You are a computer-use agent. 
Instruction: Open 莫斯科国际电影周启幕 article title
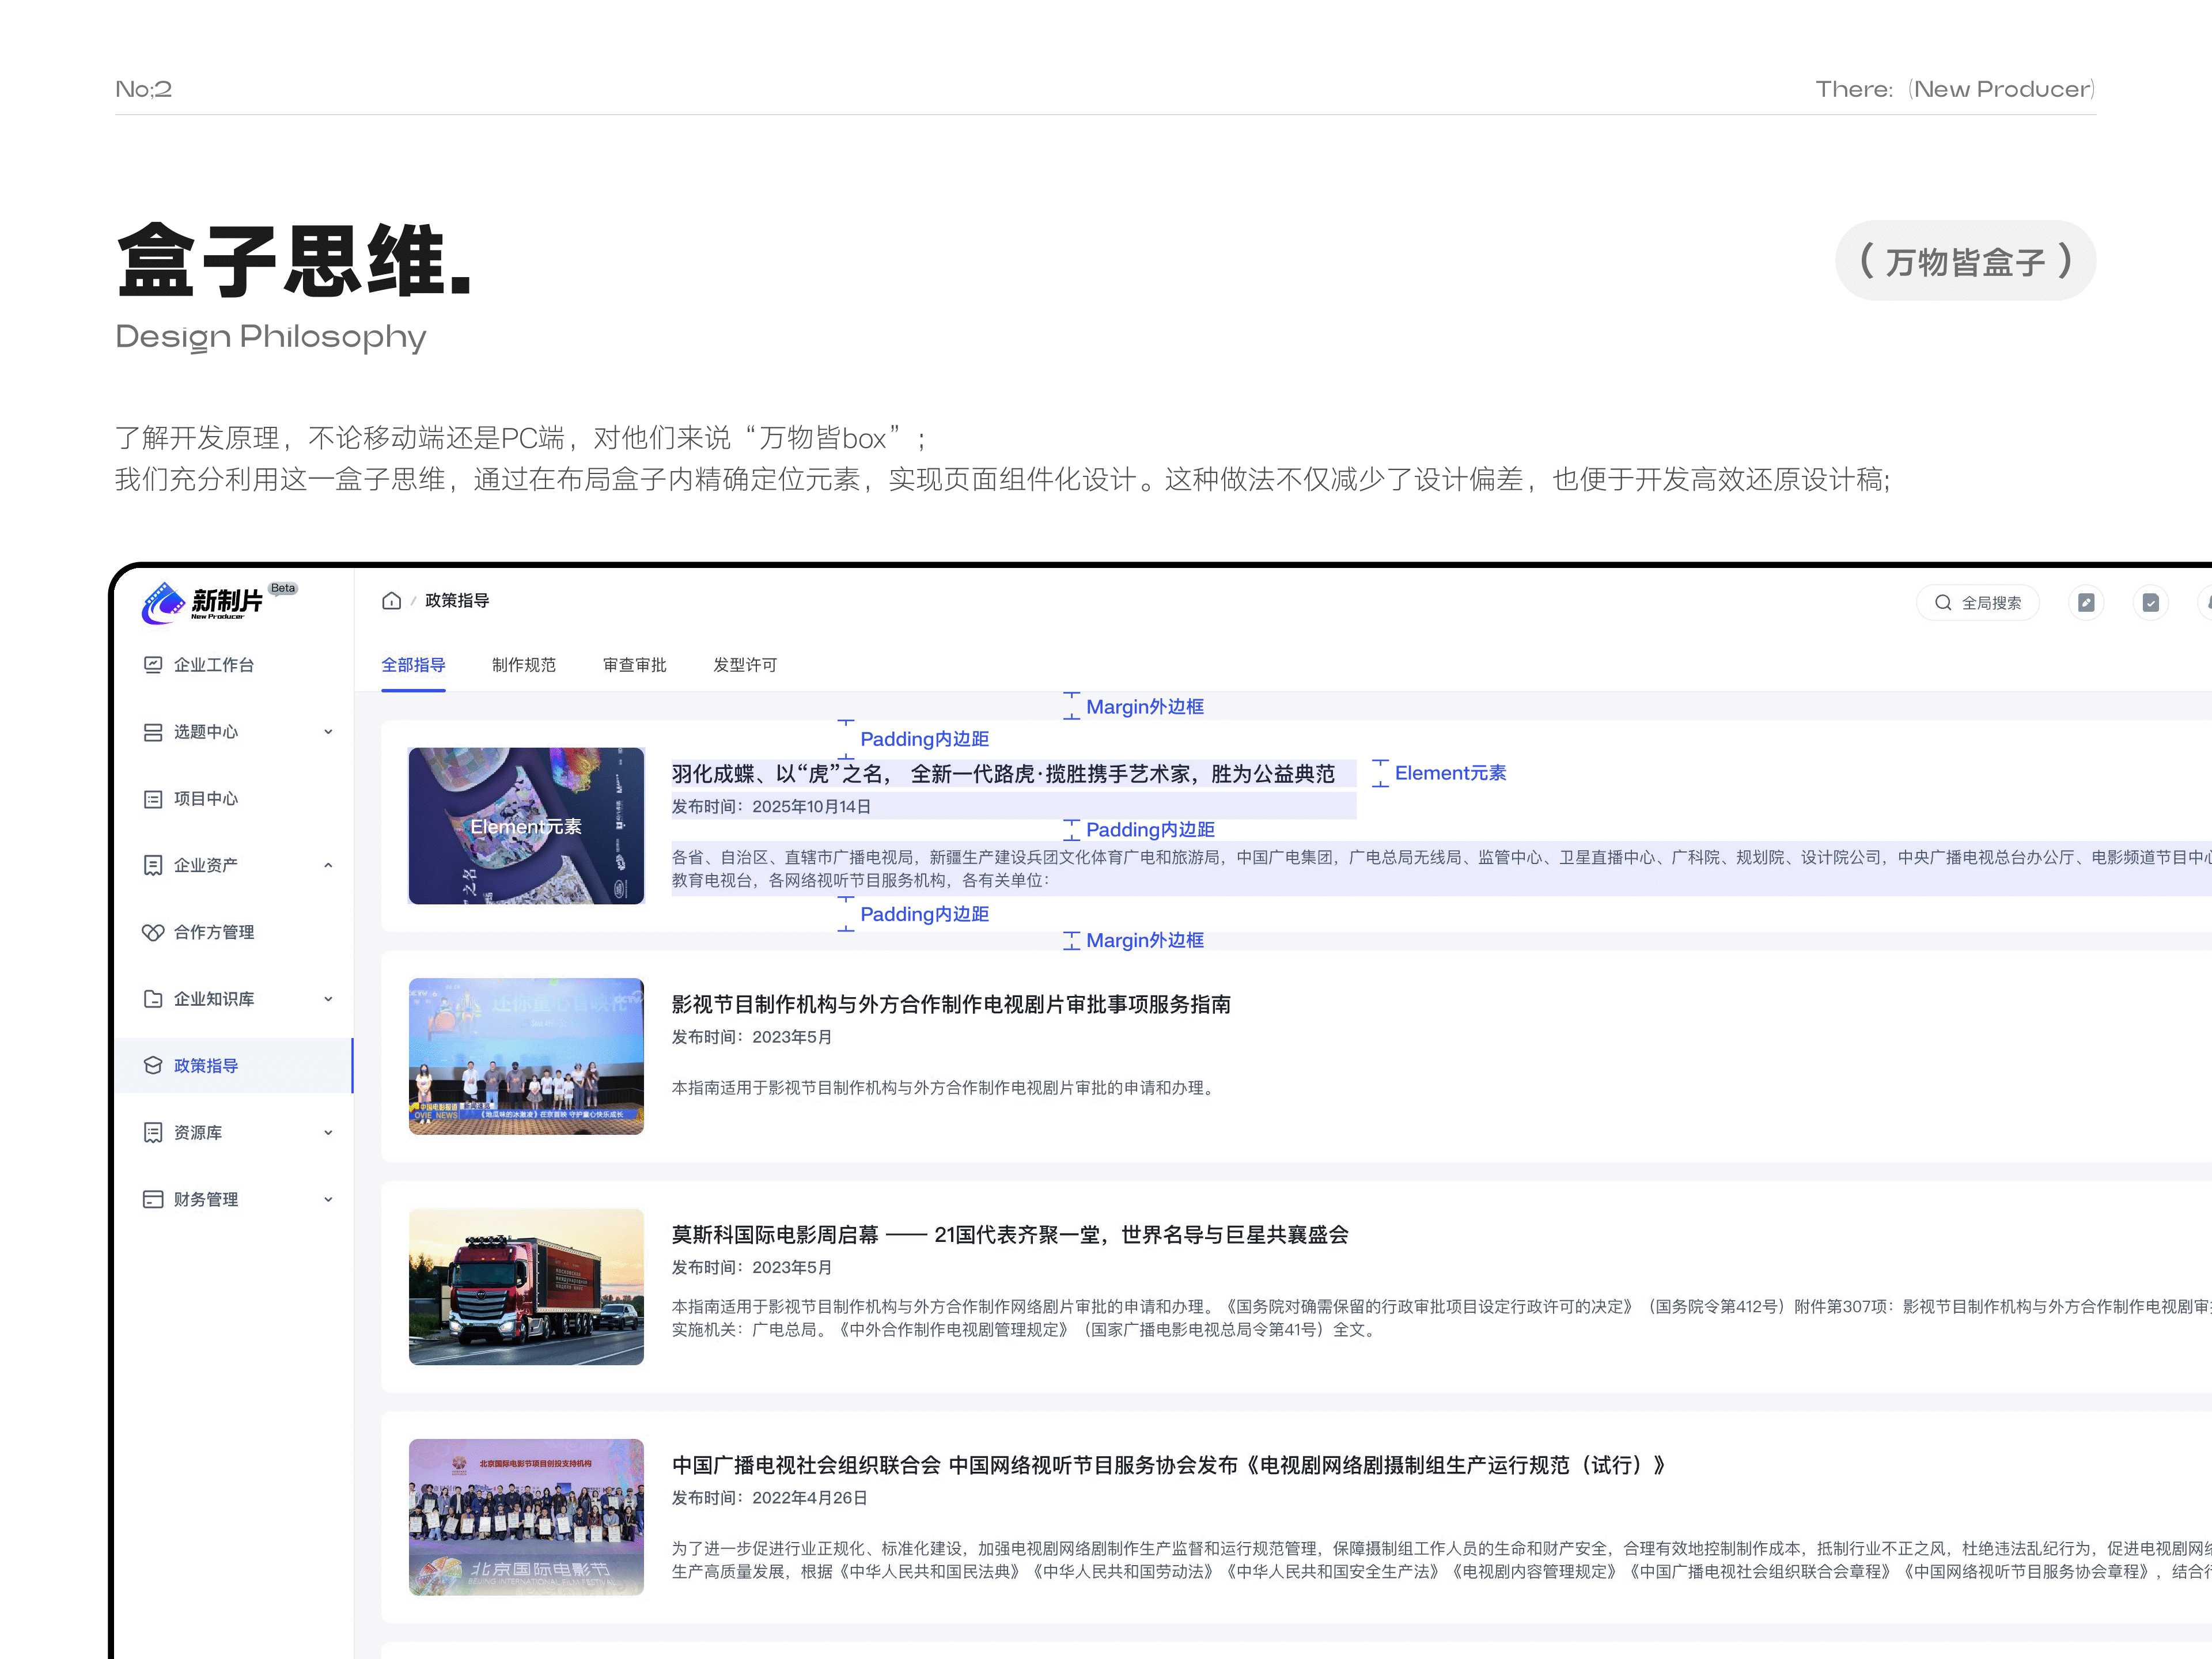(1010, 1235)
